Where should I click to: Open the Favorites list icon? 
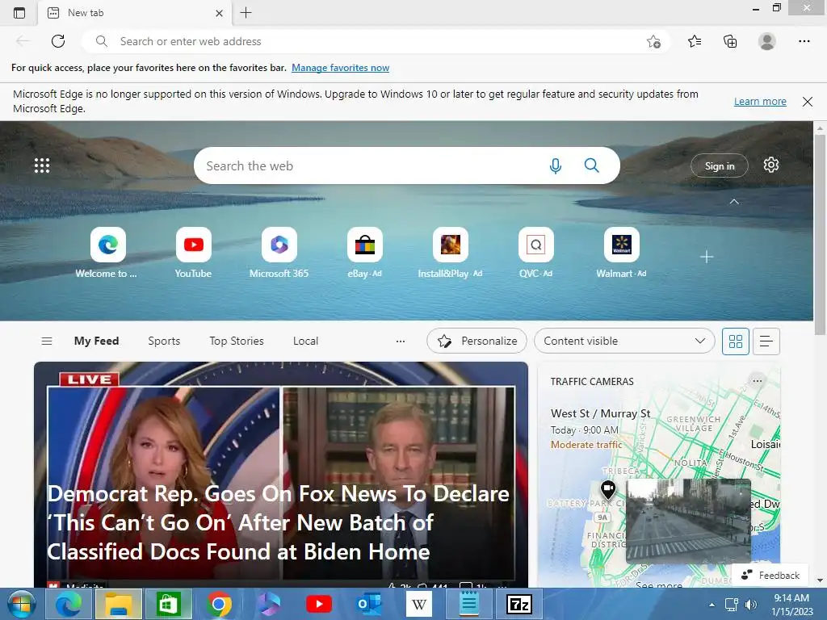point(695,41)
